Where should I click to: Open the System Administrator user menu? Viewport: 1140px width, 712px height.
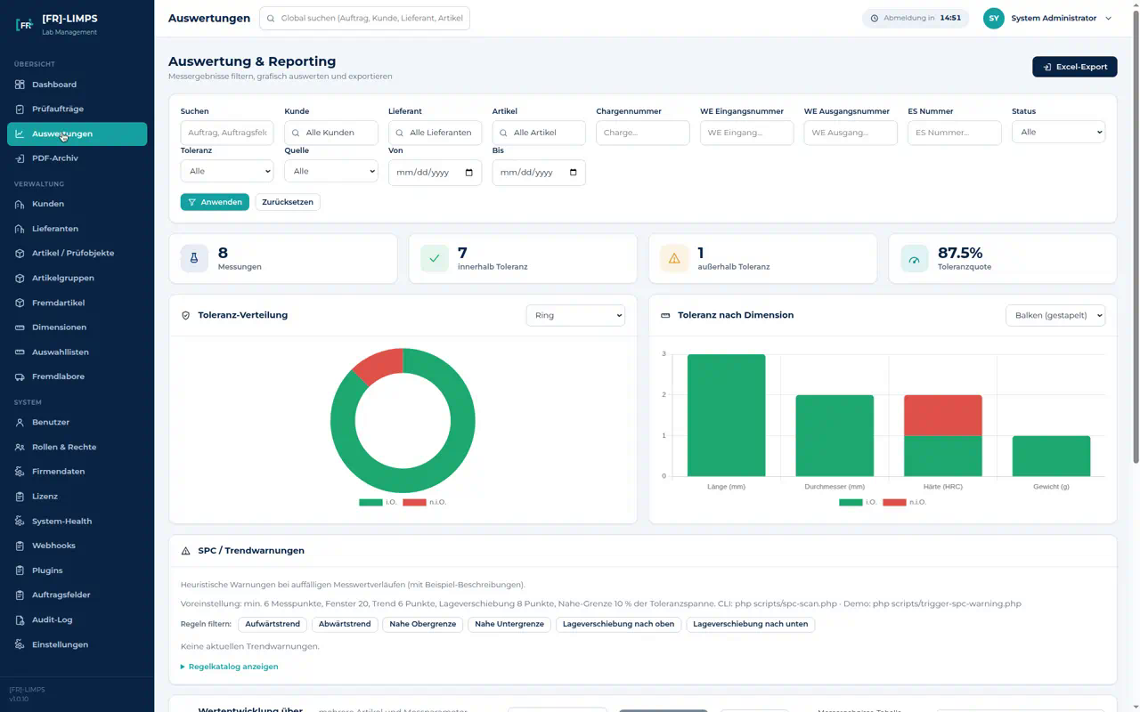tap(1047, 18)
